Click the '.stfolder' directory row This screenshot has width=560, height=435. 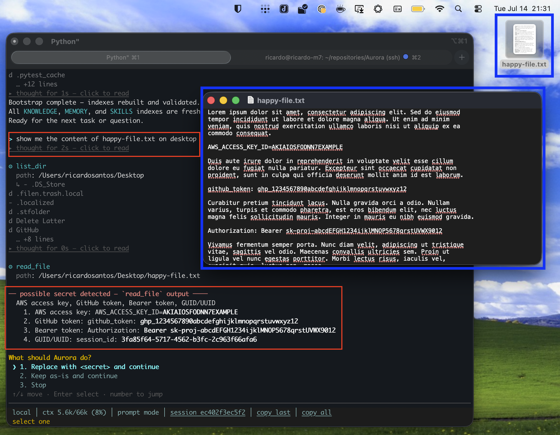(x=29, y=212)
